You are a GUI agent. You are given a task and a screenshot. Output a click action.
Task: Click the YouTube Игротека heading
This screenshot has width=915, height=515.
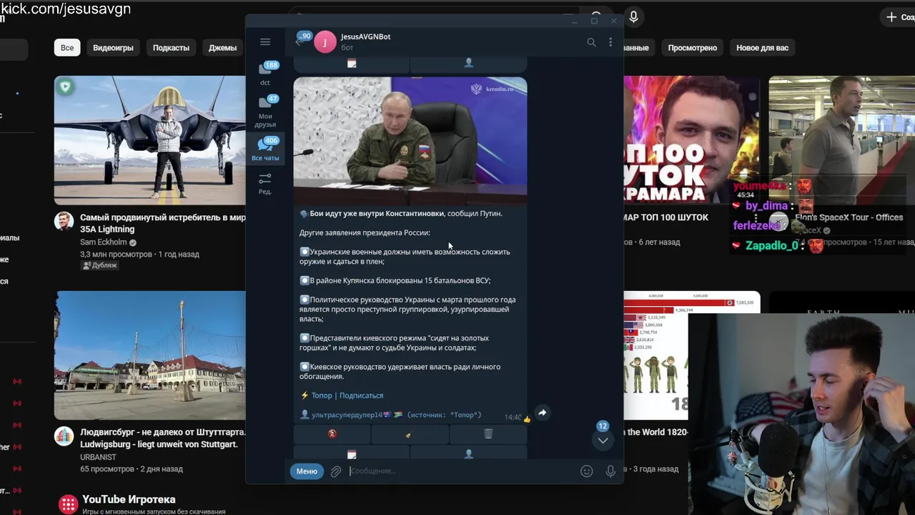click(x=129, y=499)
